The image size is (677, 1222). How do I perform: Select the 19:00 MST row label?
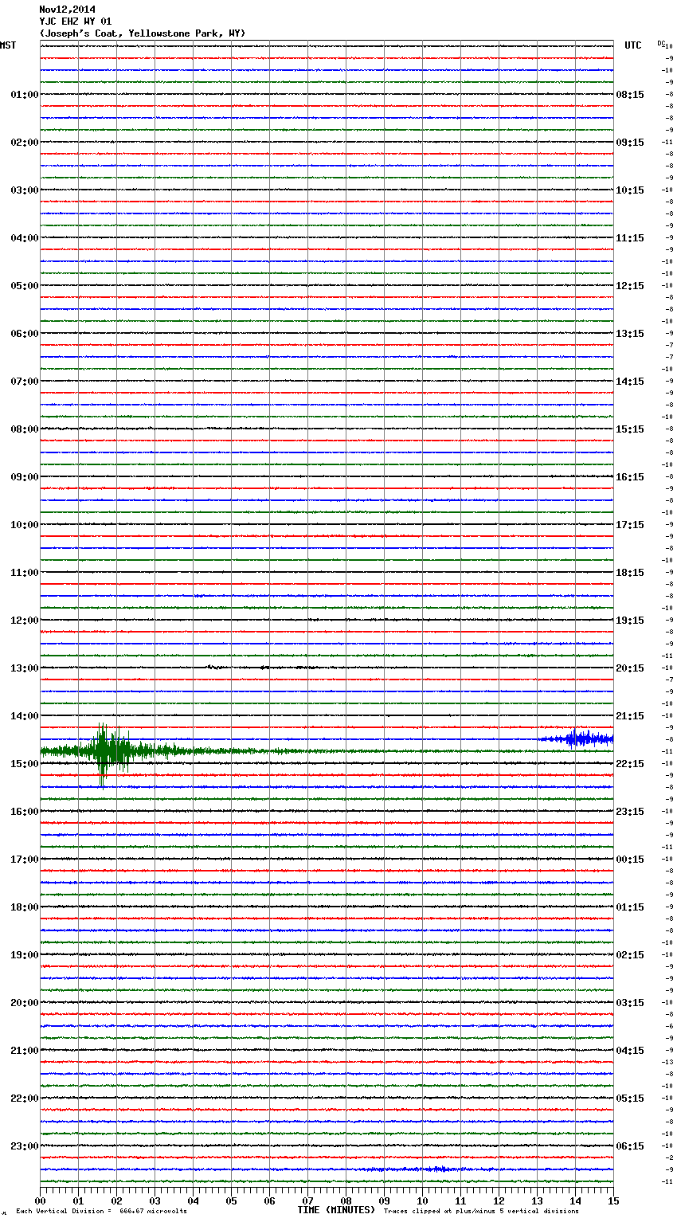click(24, 955)
